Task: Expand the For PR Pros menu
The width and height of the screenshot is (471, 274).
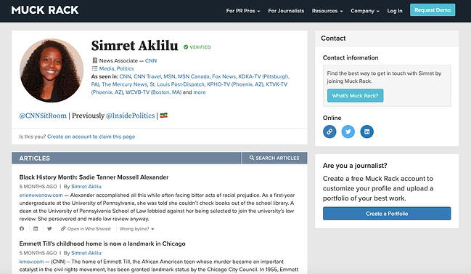Action: tap(243, 11)
